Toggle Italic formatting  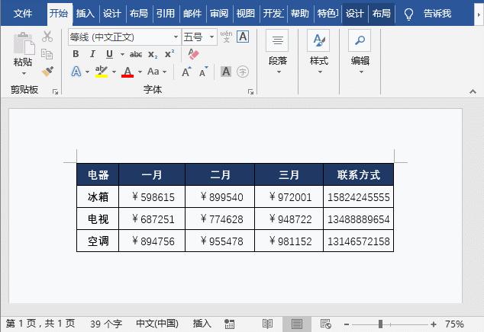point(92,54)
